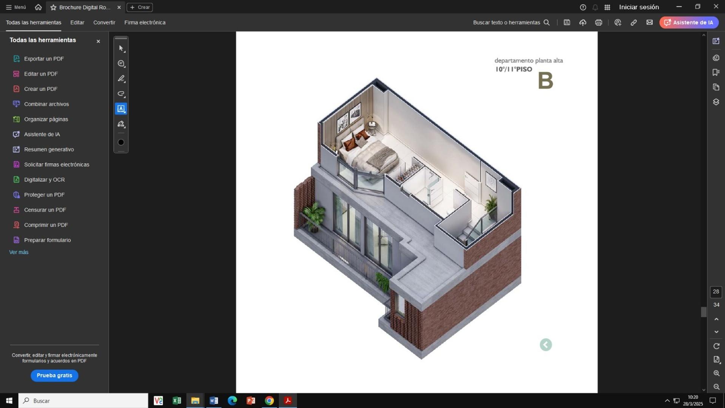Go to next page arrow
725x408 pixels.
coord(716,332)
